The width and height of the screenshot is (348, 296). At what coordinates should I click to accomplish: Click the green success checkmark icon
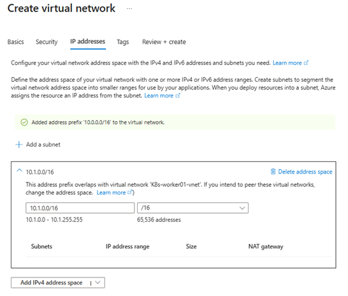[x=24, y=122]
